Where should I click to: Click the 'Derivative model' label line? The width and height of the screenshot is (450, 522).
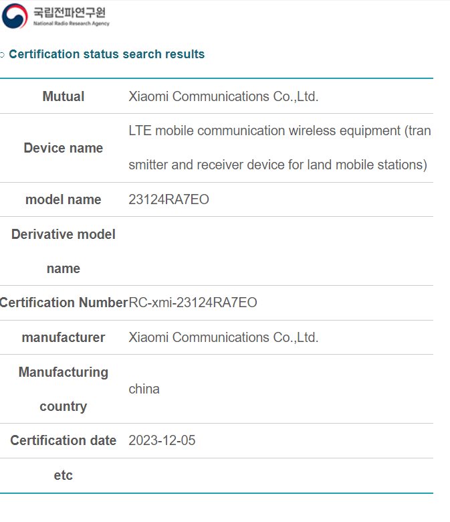pyautogui.click(x=64, y=234)
